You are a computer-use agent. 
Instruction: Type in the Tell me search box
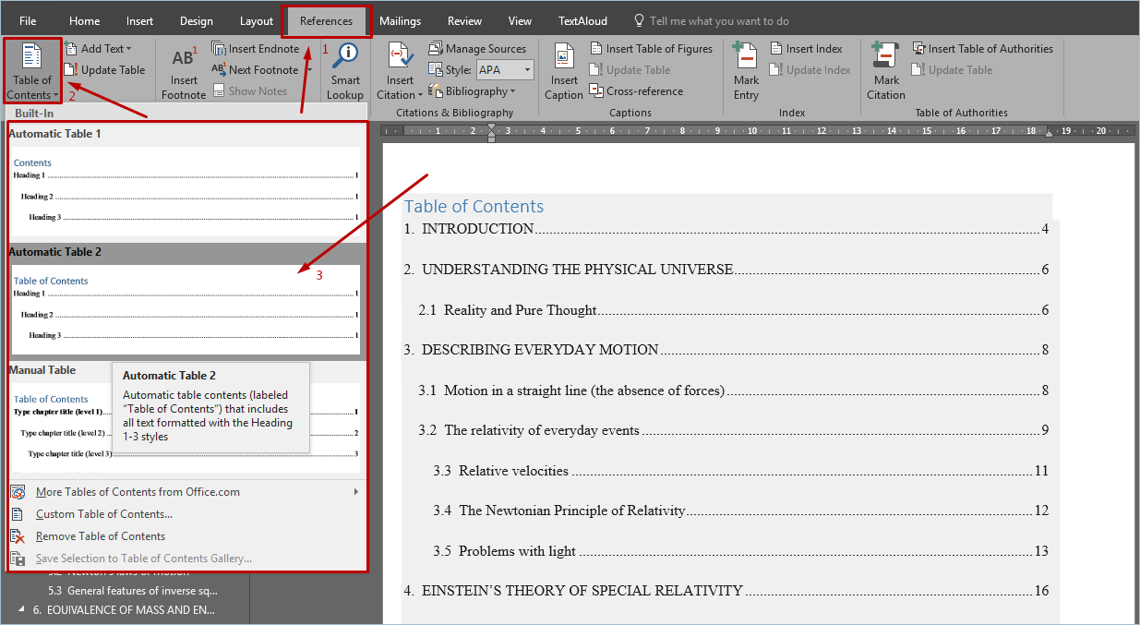[719, 21]
